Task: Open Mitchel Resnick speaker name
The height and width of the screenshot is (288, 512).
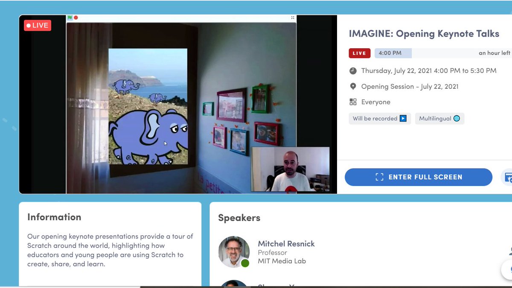Action: click(x=286, y=244)
